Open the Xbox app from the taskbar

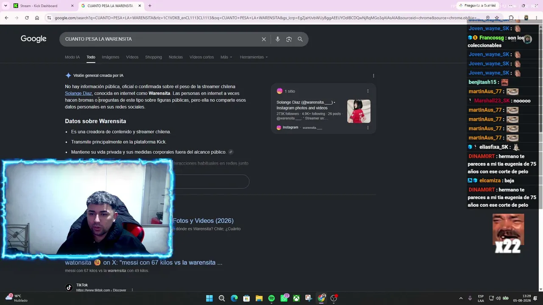pyautogui.click(x=297, y=298)
